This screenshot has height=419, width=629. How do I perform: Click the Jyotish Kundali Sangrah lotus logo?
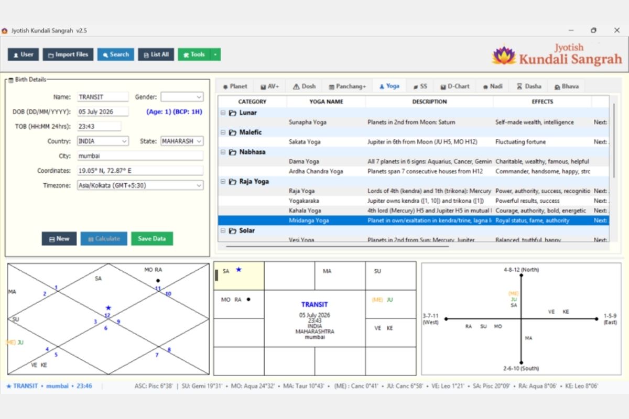pos(504,55)
